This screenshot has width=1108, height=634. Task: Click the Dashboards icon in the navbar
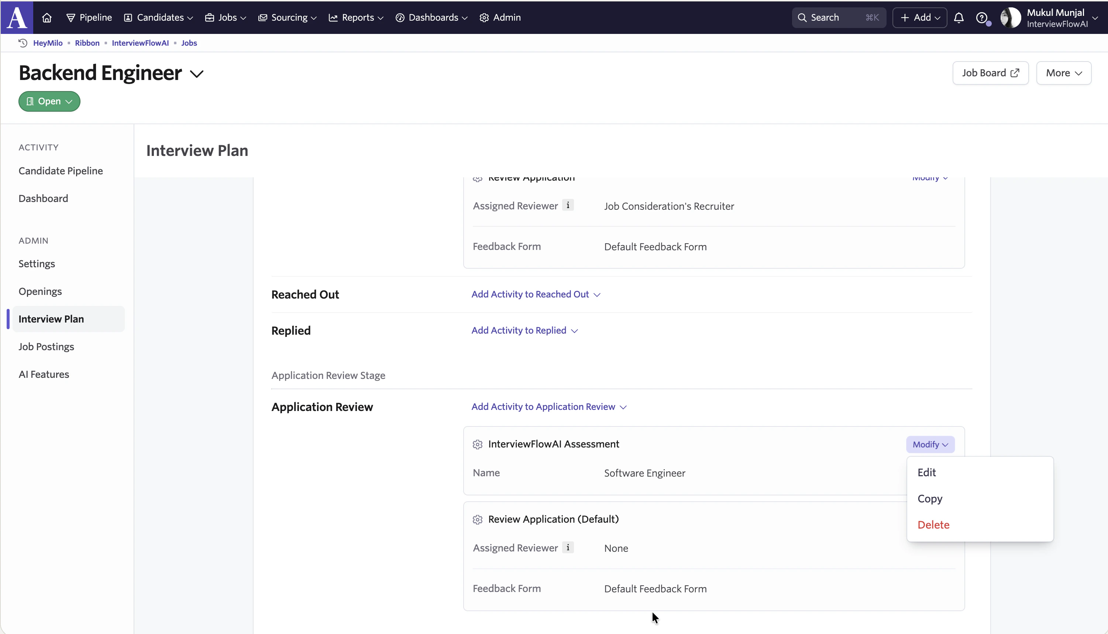400,17
